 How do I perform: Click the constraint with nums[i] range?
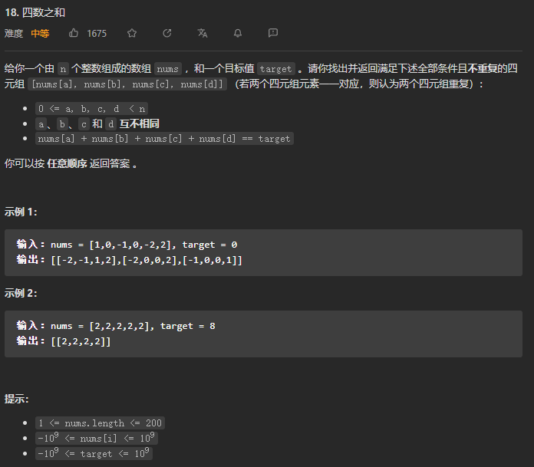pyautogui.click(x=97, y=438)
